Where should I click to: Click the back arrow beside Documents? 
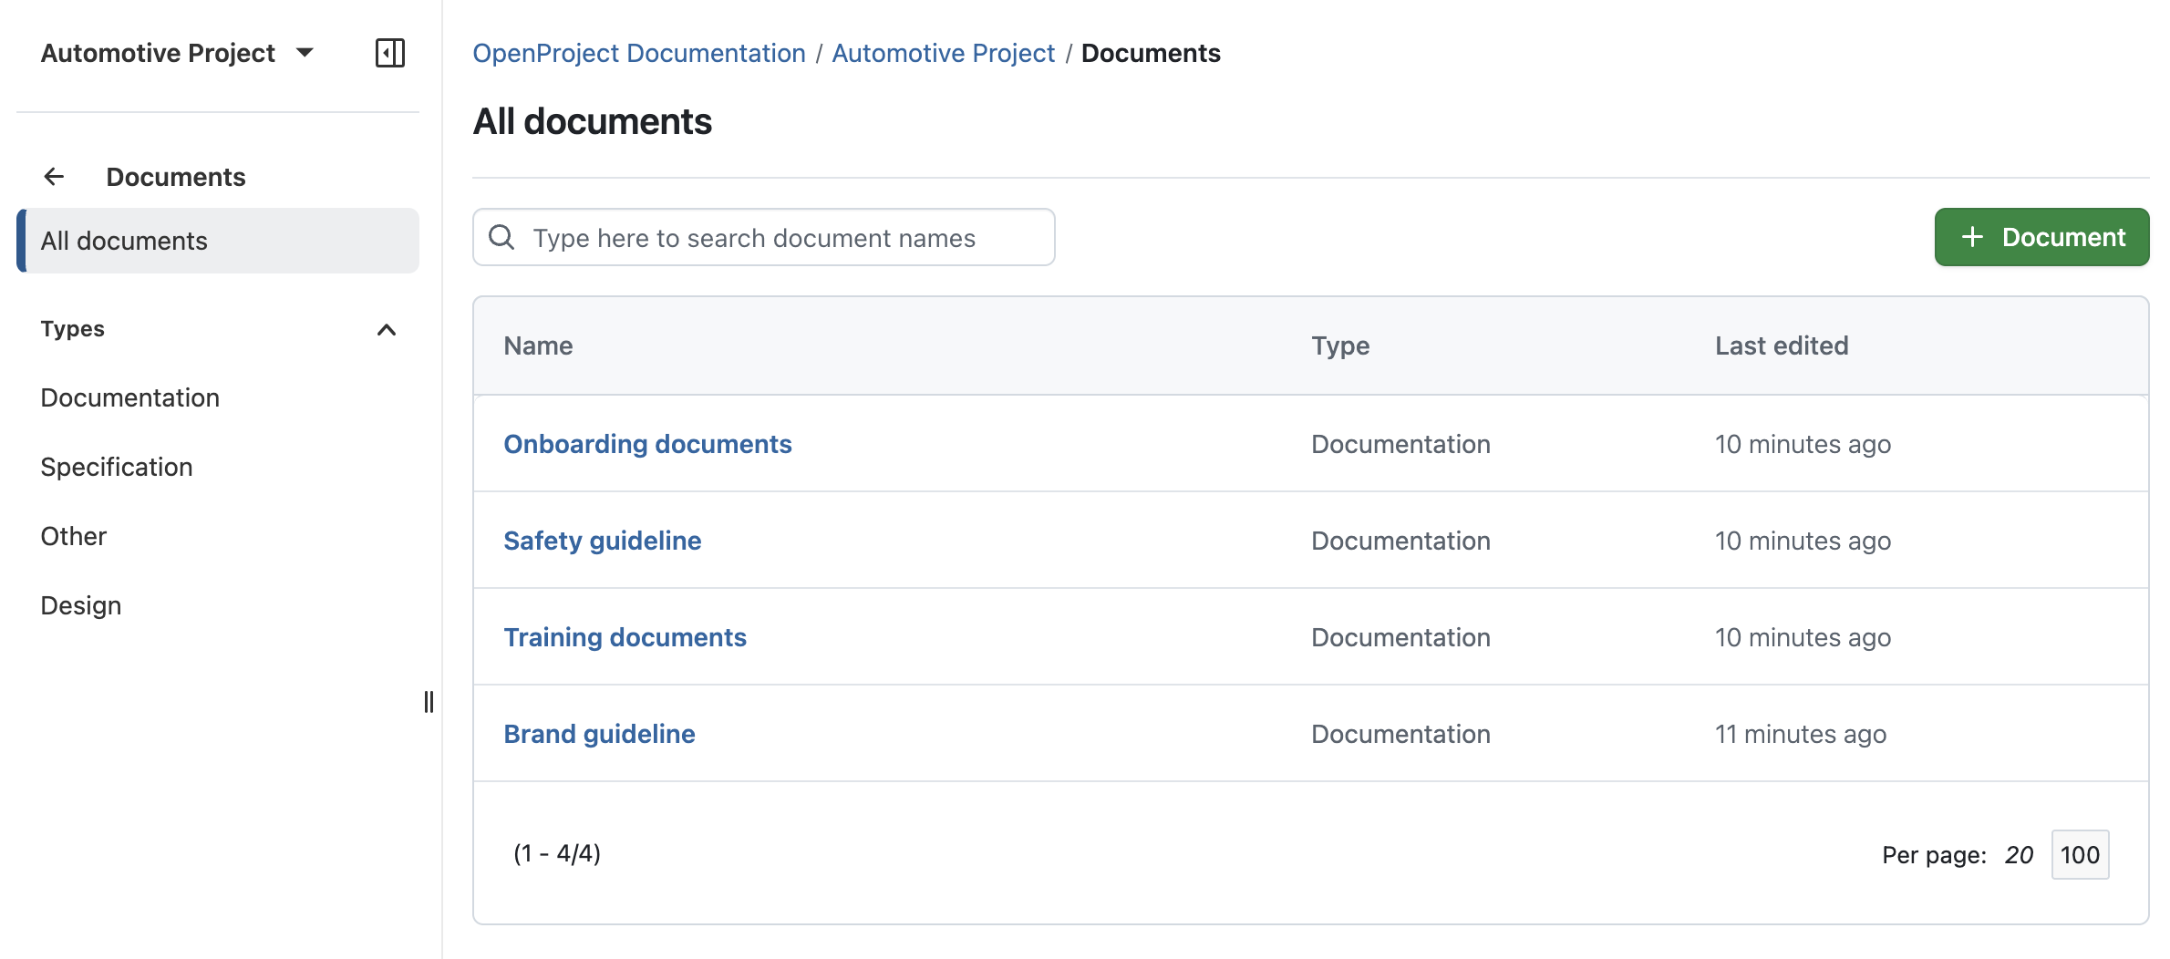(x=55, y=176)
